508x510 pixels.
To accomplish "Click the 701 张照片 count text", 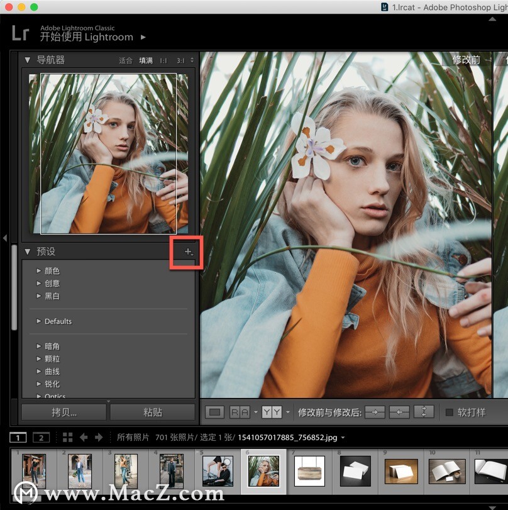I will [175, 438].
